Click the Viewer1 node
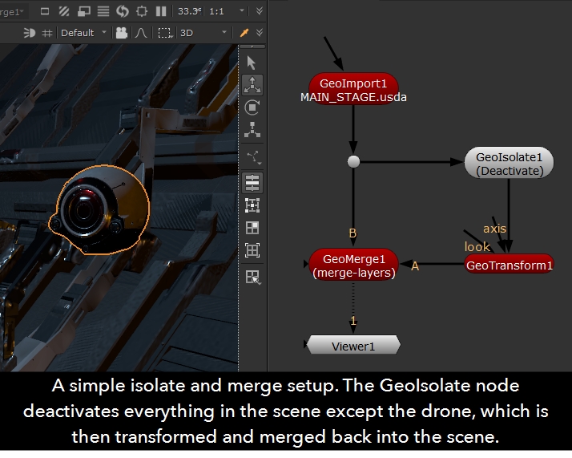572x458 pixels. (x=353, y=346)
